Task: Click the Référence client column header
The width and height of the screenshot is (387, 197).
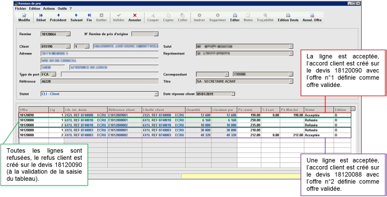Action: [x=125, y=110]
